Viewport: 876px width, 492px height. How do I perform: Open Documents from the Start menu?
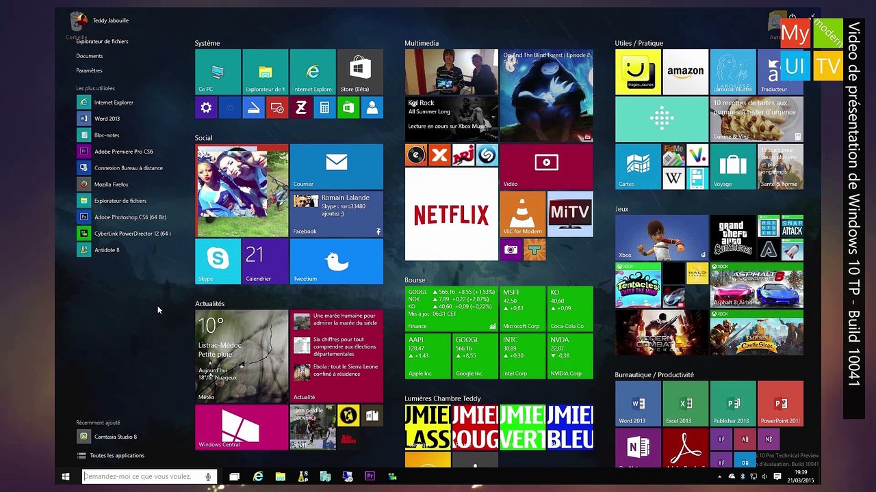90,56
